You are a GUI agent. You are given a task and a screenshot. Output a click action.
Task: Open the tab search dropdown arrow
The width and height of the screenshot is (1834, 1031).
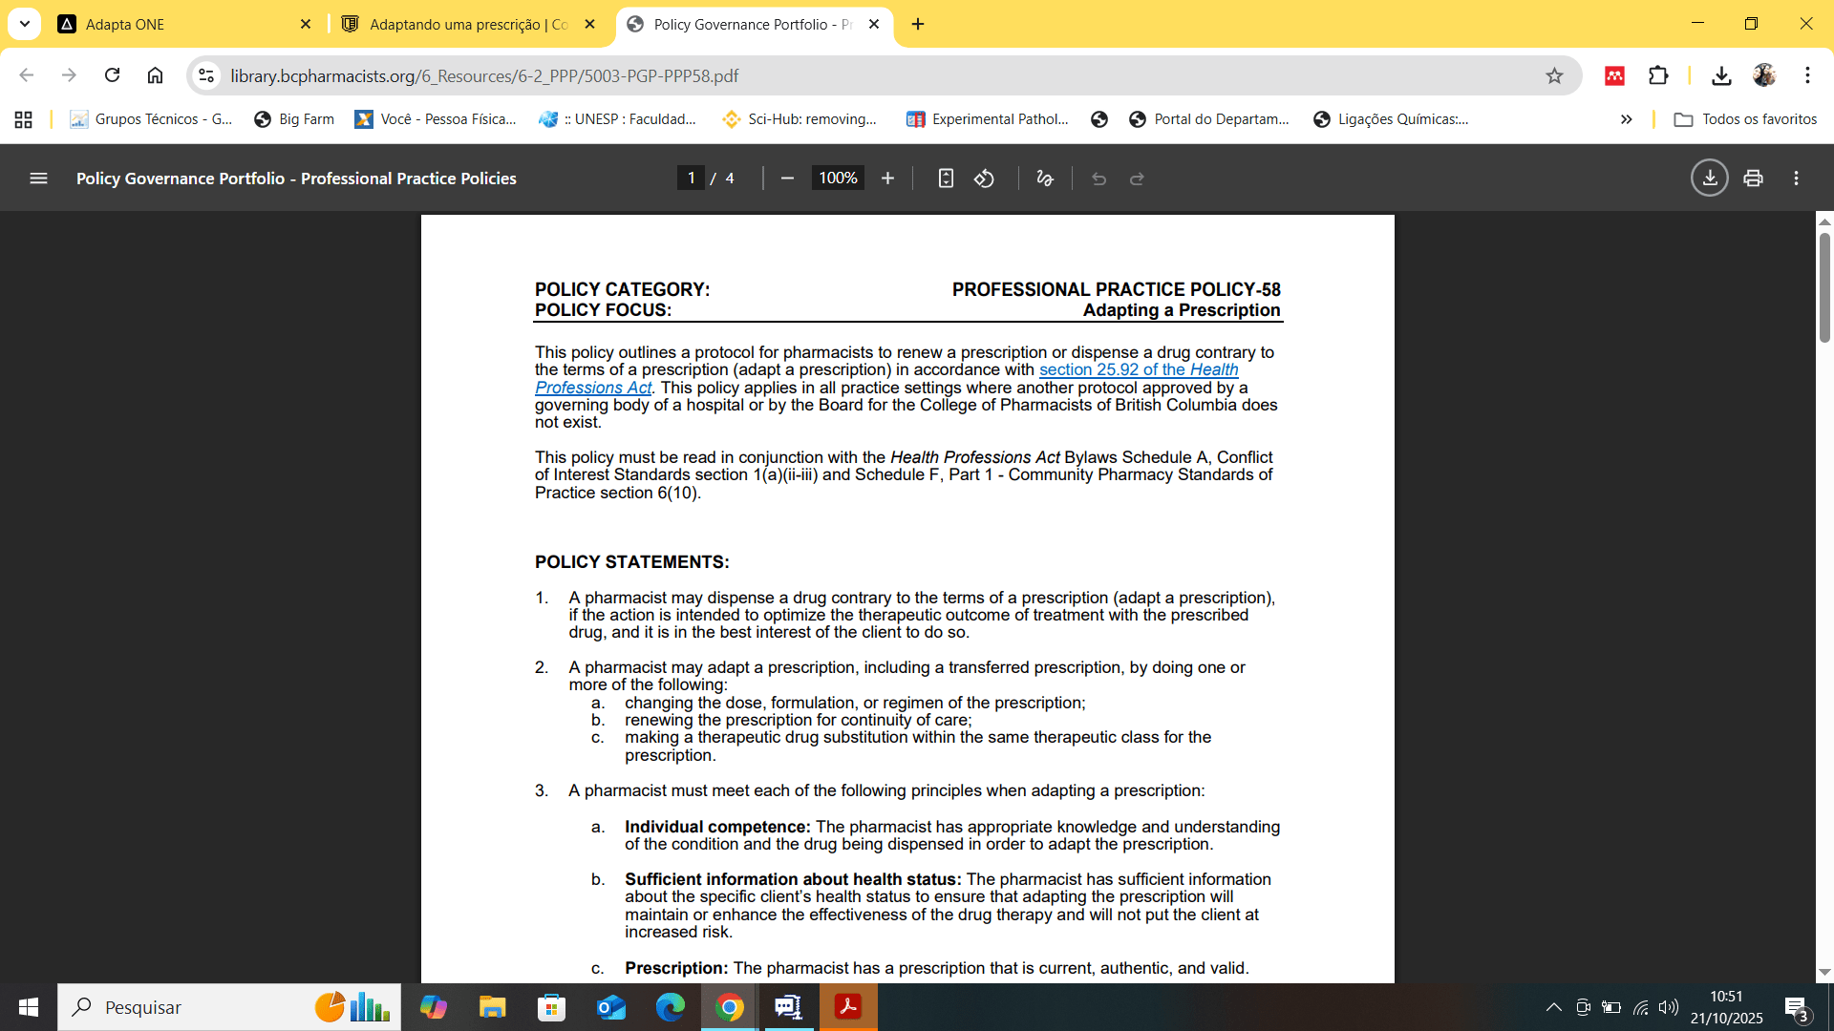(x=25, y=24)
